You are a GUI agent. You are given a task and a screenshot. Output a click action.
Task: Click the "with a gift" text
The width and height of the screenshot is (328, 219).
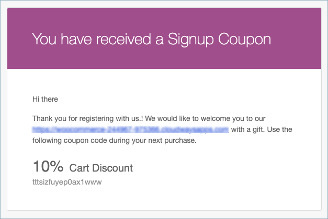tap(247, 129)
